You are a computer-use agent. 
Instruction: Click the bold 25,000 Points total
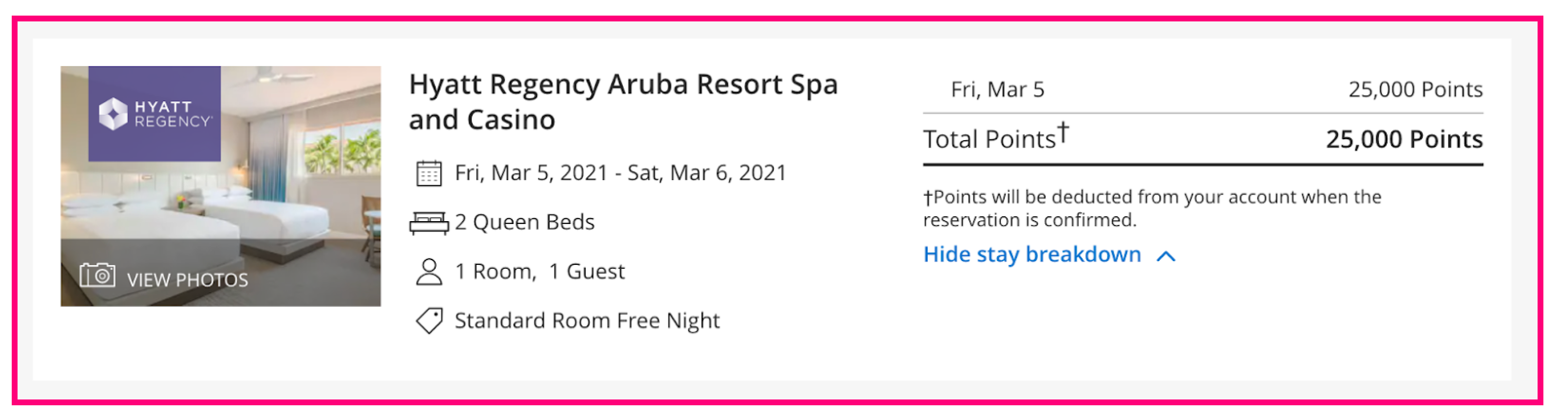point(1405,139)
